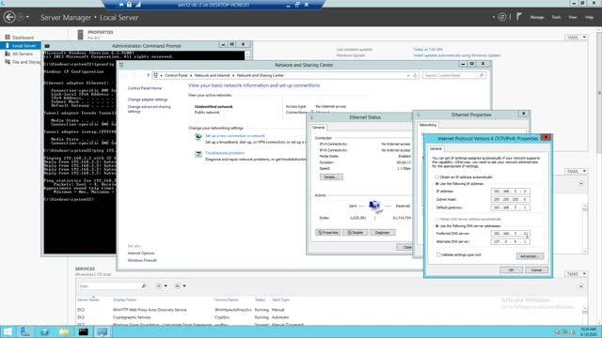Viewport: 602px width, 338px height.
Task: Click Cancel in IPv4 Properties
Action: (536, 269)
